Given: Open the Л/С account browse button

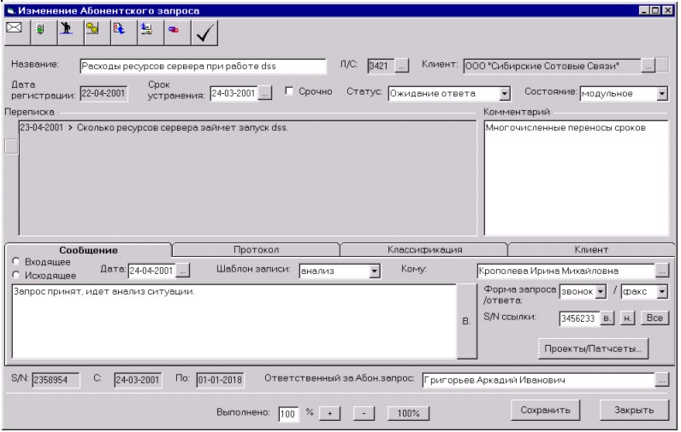Looking at the screenshot, I should pyautogui.click(x=402, y=66).
